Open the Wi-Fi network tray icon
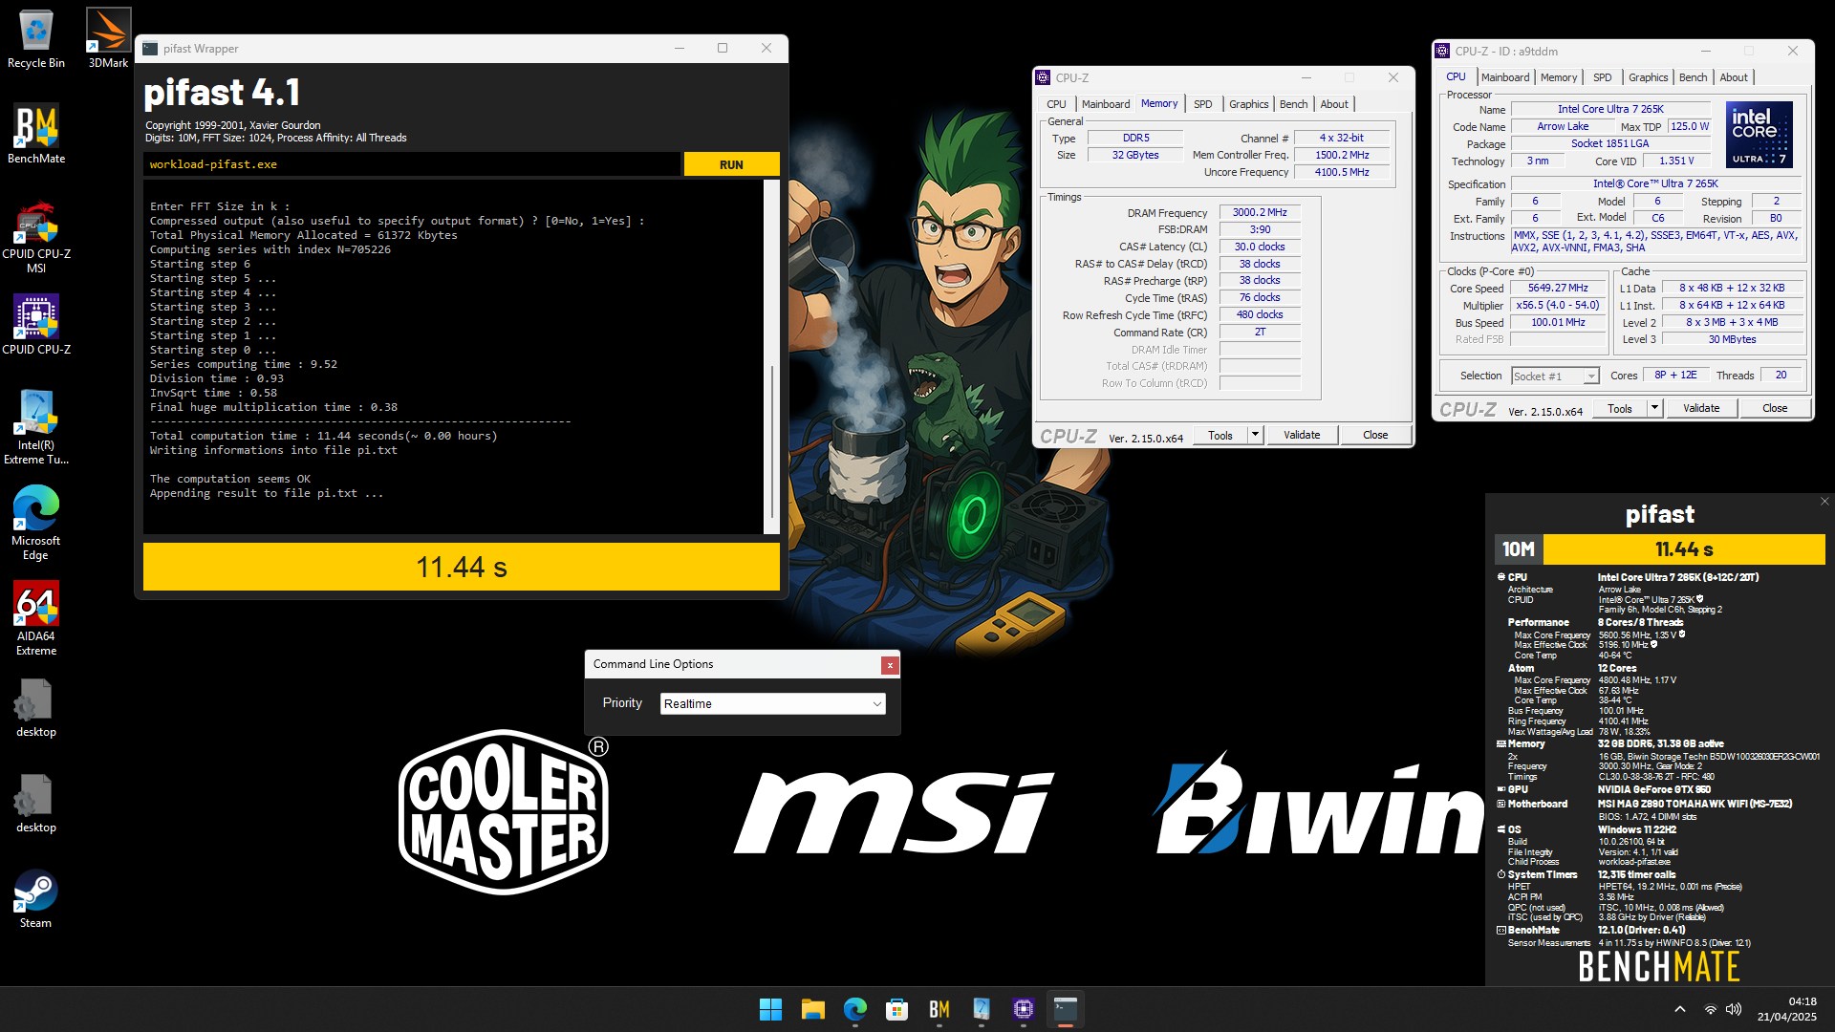This screenshot has height=1032, width=1835. (1710, 1009)
